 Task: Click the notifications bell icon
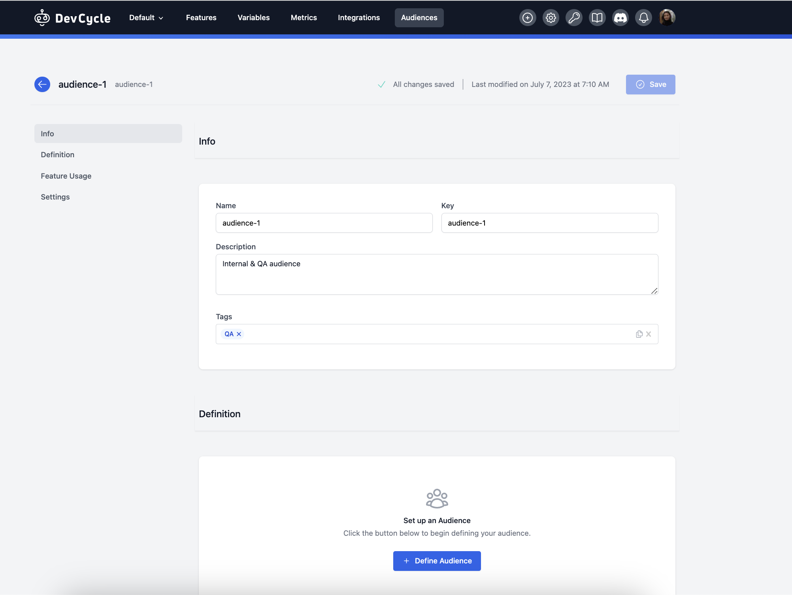643,17
